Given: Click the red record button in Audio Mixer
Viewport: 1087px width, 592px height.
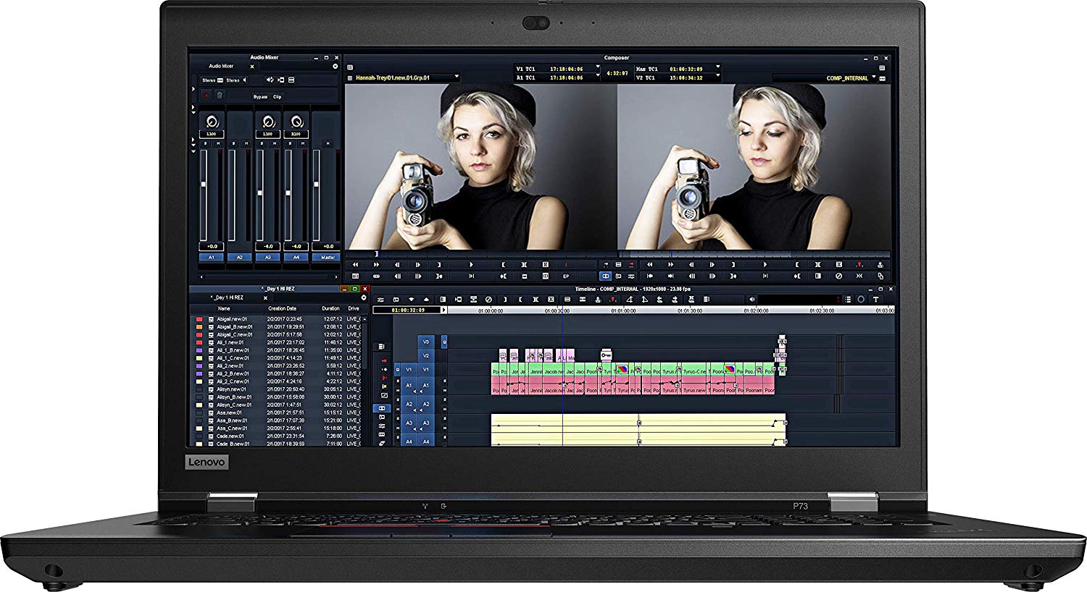Looking at the screenshot, I should (207, 96).
